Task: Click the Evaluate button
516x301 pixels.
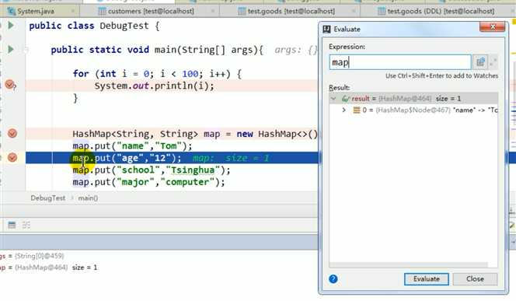Action: point(426,279)
